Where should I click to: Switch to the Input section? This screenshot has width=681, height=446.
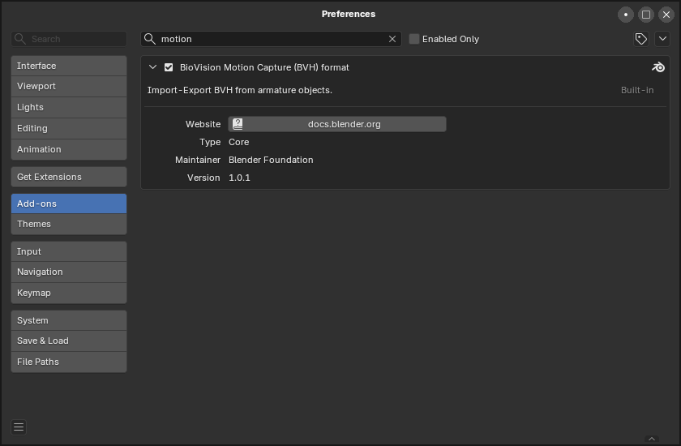coord(69,251)
